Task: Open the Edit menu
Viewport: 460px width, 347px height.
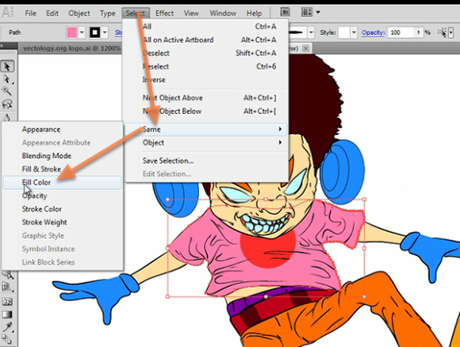Action: click(52, 13)
